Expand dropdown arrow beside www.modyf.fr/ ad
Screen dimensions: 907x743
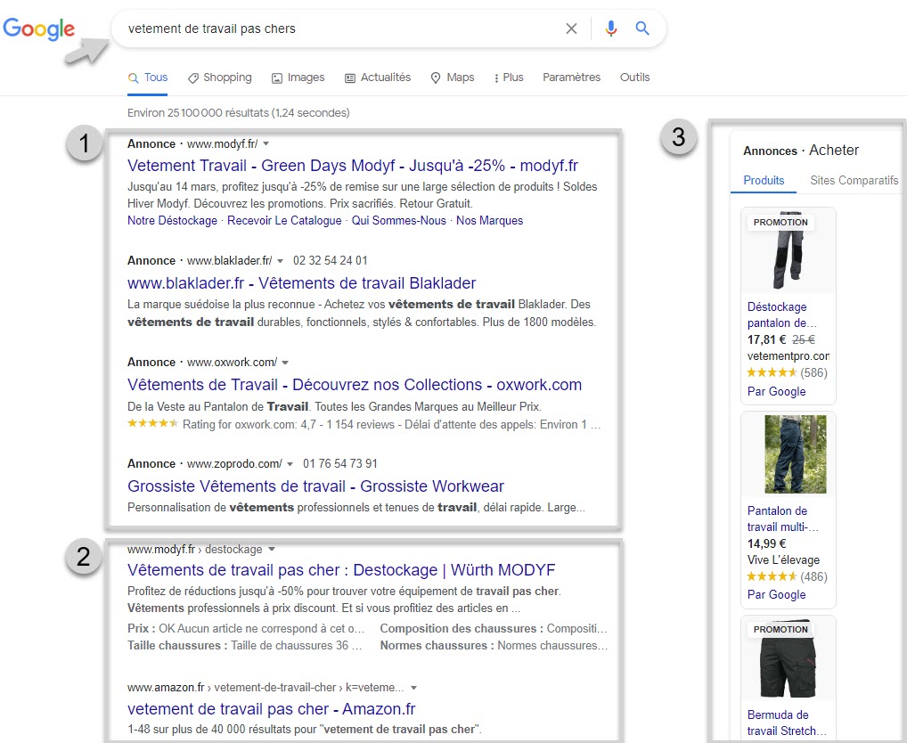pos(266,144)
